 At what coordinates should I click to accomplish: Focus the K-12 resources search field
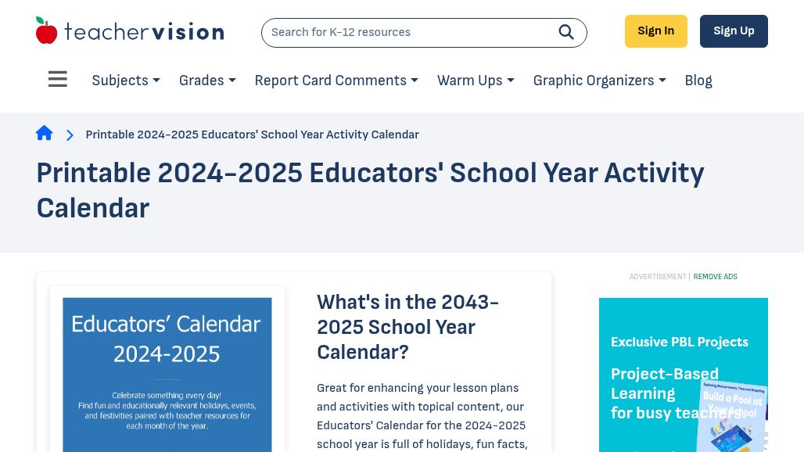click(x=410, y=32)
